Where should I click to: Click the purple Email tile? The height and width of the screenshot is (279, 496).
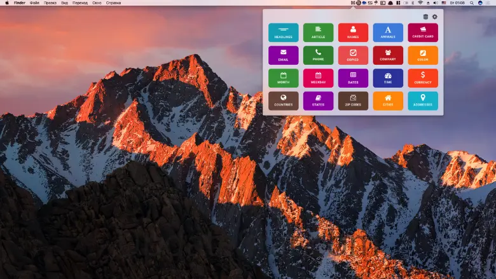coord(283,55)
